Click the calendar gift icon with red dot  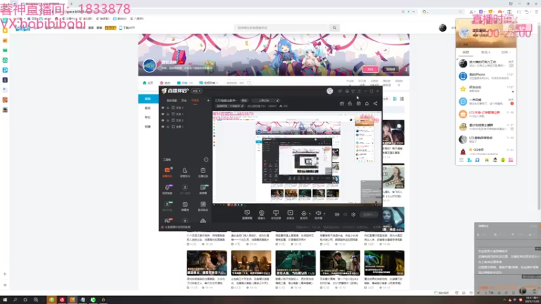342,103
